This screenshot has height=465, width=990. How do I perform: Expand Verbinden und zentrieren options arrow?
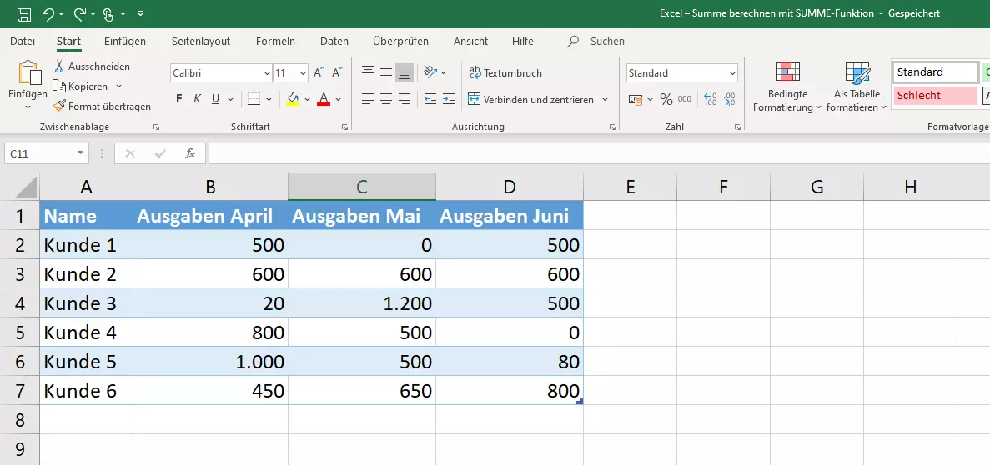tap(605, 100)
